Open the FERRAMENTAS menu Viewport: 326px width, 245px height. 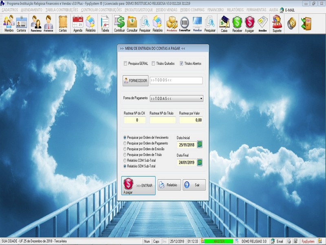tap(256, 10)
